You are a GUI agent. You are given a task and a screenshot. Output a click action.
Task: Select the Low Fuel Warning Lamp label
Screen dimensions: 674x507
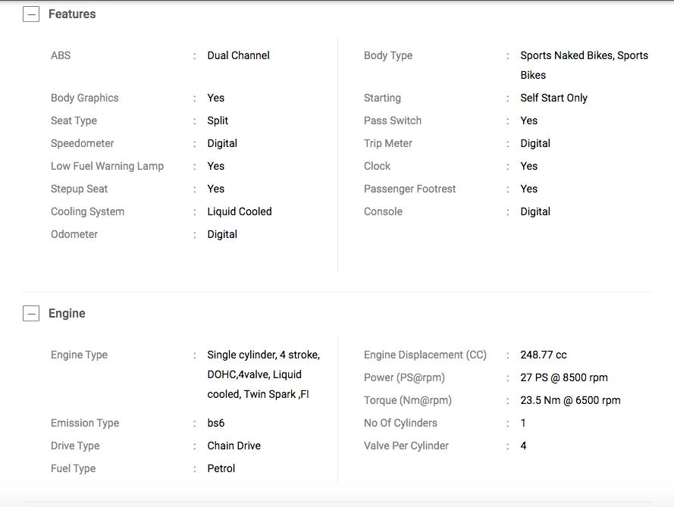pos(107,166)
